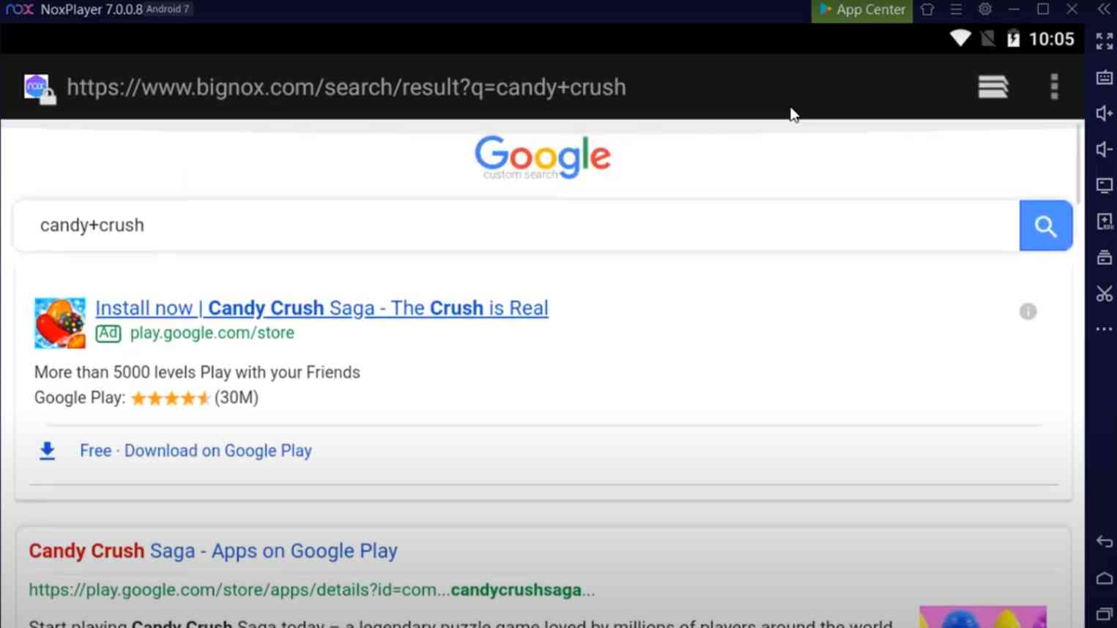Show more sidebar tools via three dots

point(1104,329)
